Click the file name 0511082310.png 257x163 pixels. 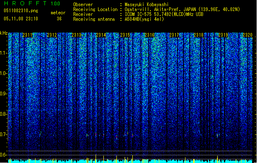[x=21, y=11]
